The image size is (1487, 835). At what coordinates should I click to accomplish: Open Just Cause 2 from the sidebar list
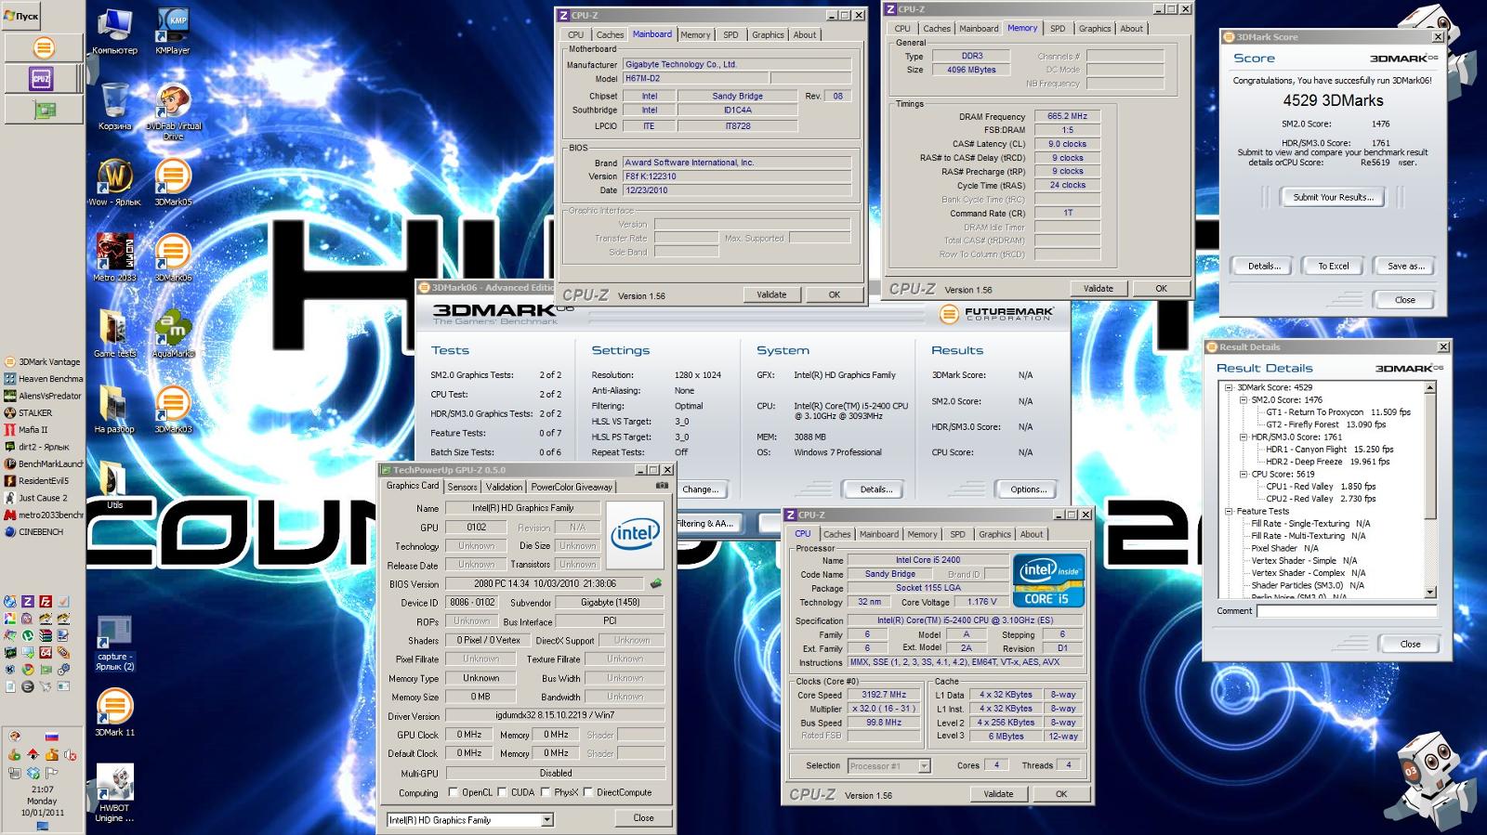coord(36,498)
